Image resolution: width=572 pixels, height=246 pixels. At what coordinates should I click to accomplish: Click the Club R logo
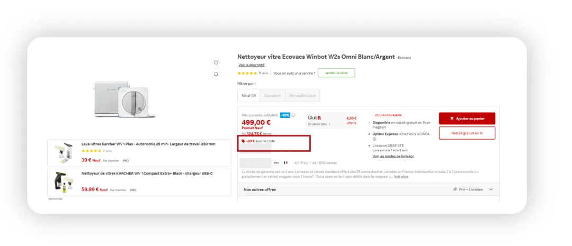(x=315, y=117)
